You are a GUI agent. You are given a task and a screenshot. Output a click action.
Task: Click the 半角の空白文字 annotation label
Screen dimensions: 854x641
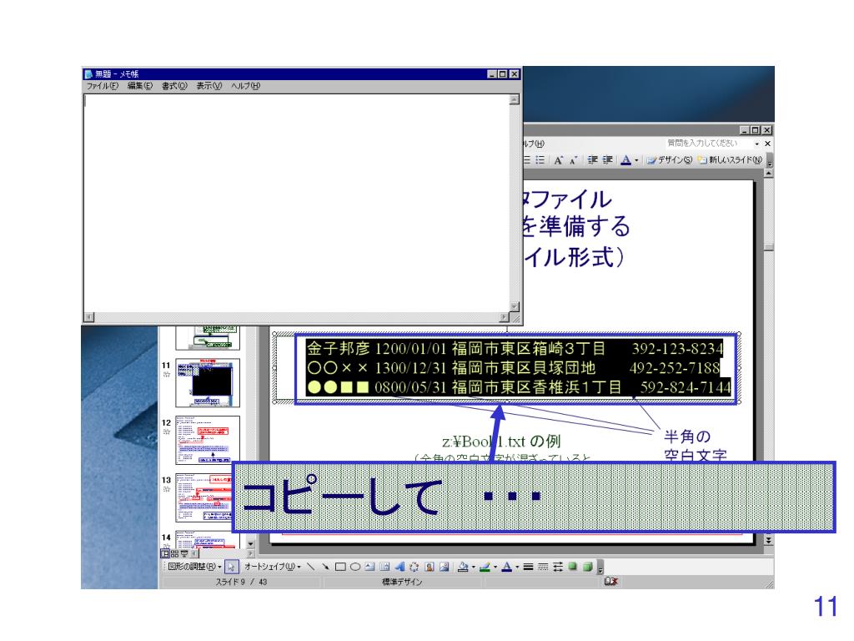coord(695,446)
